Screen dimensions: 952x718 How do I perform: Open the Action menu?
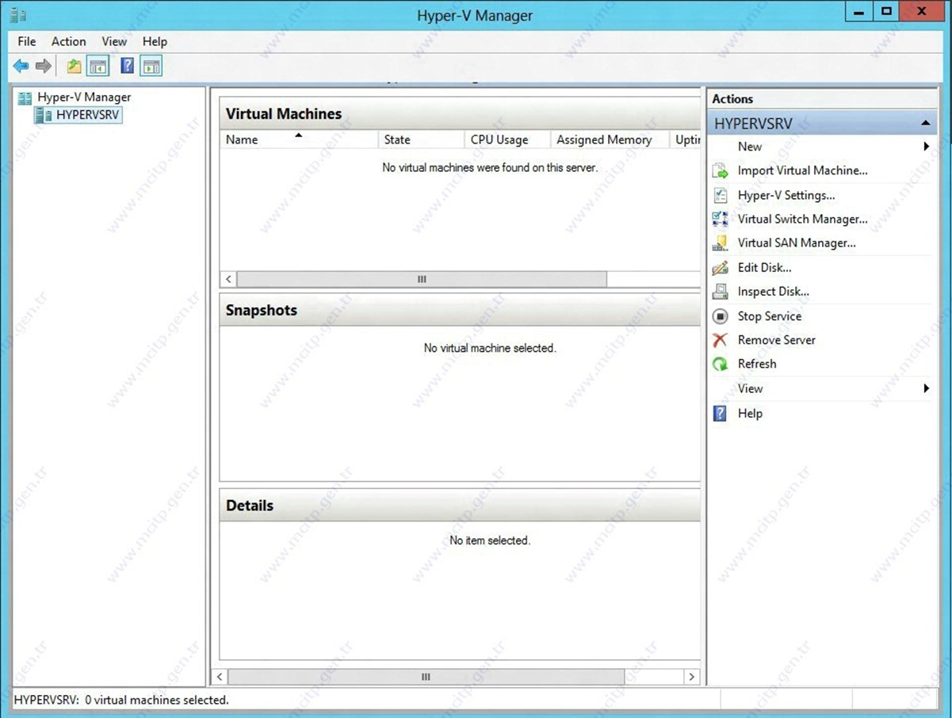coord(69,41)
